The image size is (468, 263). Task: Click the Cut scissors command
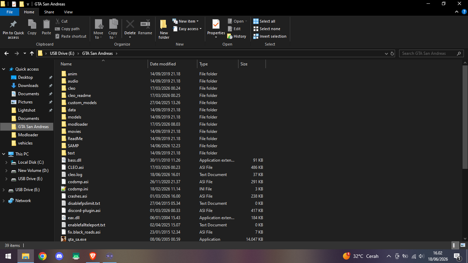[62, 21]
